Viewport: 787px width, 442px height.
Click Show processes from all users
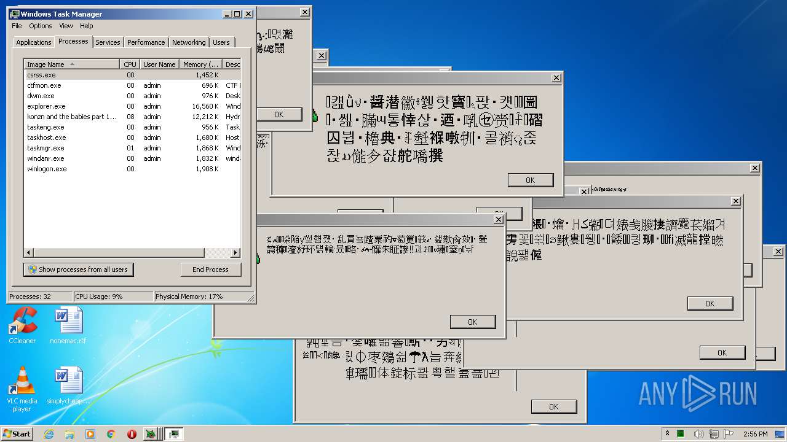(x=79, y=269)
